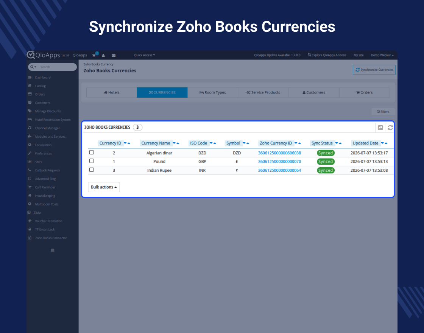The image size is (424, 333).
Task: Check the Indian Rupee row checkbox
Action: tap(91, 170)
